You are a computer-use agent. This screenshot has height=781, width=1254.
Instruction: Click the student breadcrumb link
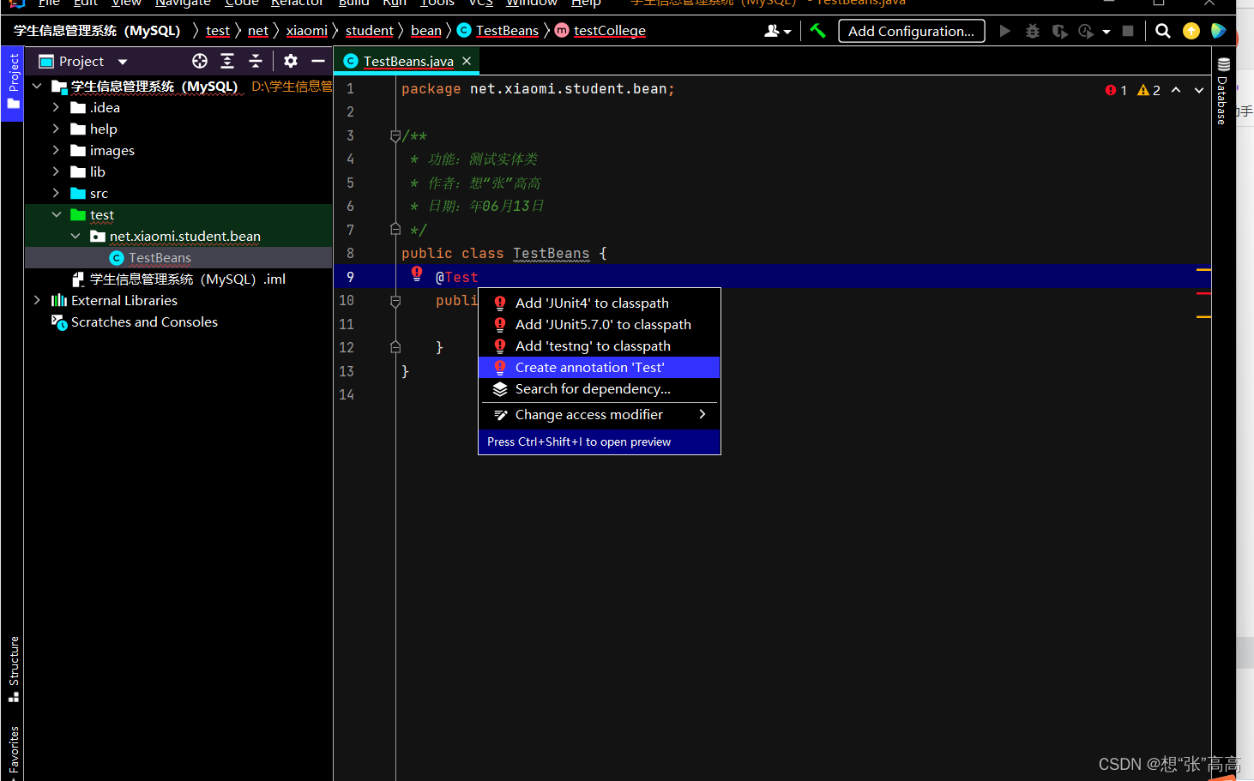coord(370,31)
